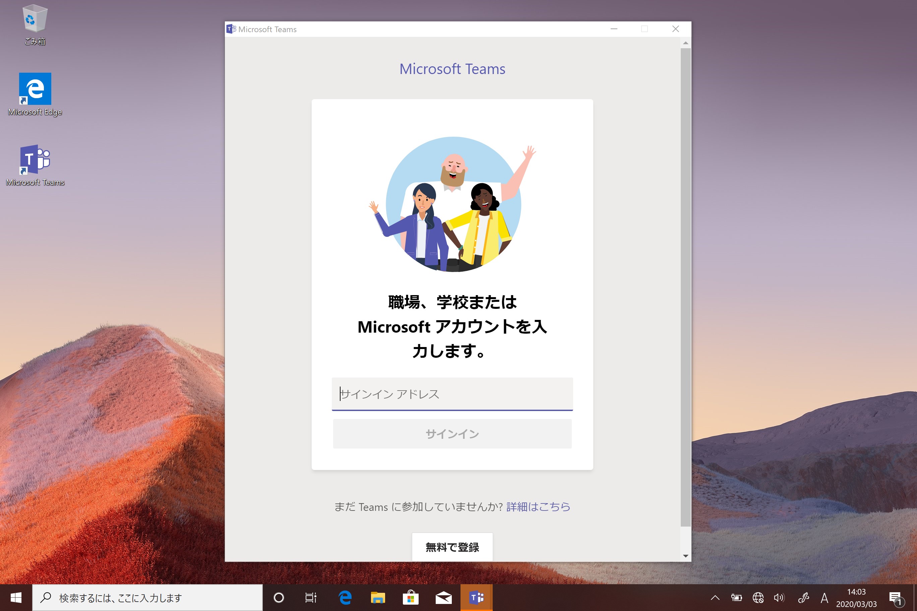Click the people illustration image
This screenshot has height=611, width=917.
[452, 204]
